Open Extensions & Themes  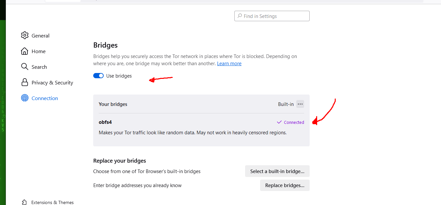(48, 202)
